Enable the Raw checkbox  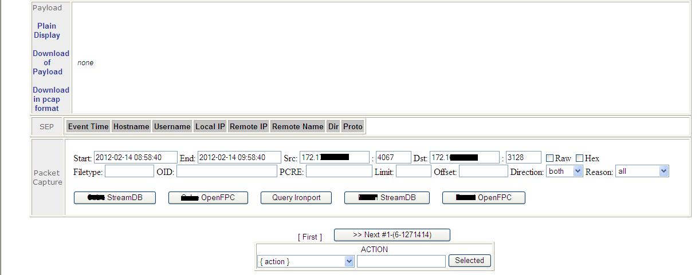[x=550, y=158]
